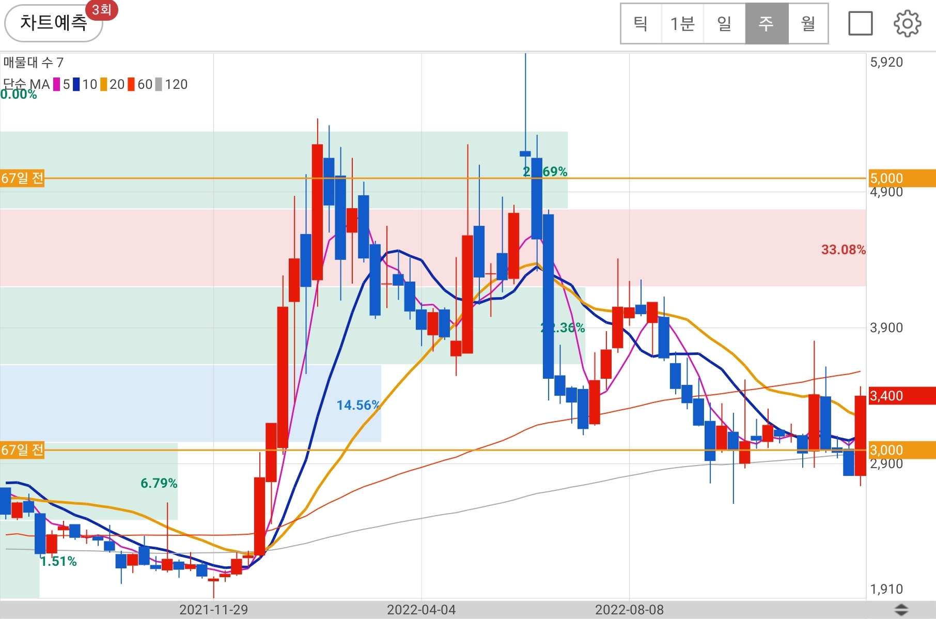This screenshot has height=619, width=936.
Task: Click the orange MA 20 color swatch
Action: [104, 84]
